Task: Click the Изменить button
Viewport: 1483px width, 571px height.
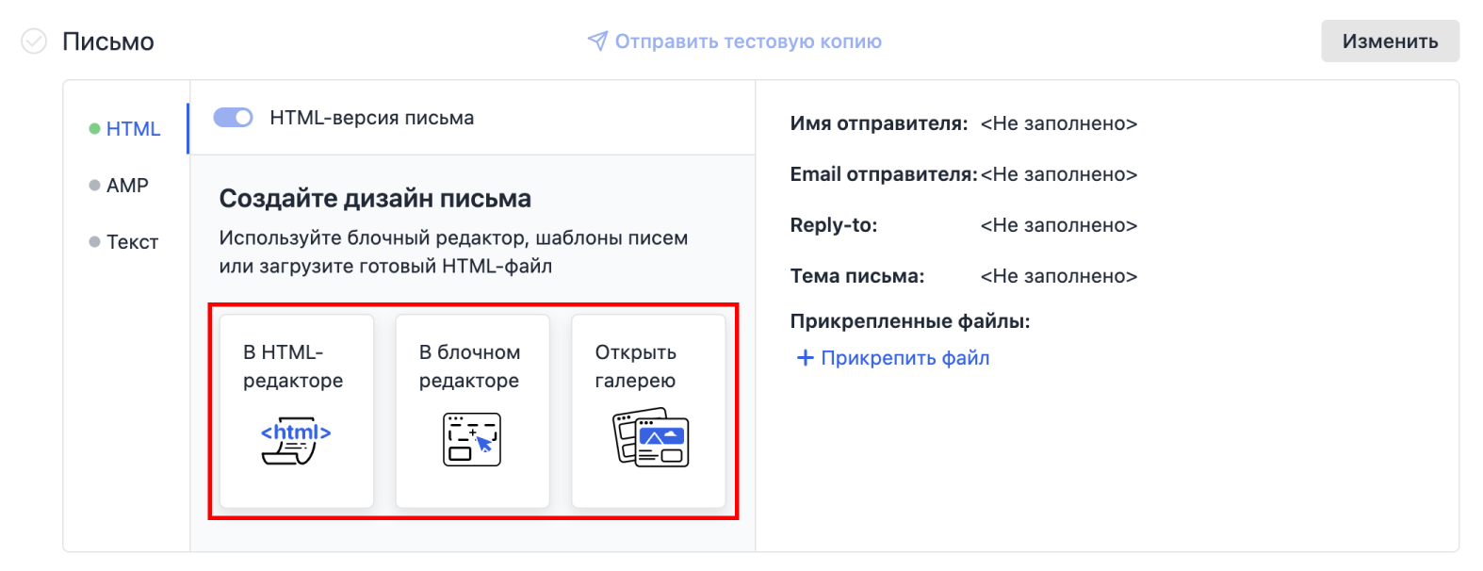Action: pyautogui.click(x=1390, y=41)
